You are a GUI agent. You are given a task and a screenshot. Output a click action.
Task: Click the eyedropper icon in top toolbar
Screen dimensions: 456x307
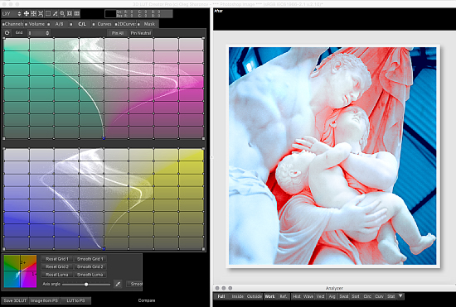[x=55, y=13]
